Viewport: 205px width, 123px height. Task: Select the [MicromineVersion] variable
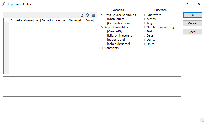pyautogui.click(x=121, y=35)
